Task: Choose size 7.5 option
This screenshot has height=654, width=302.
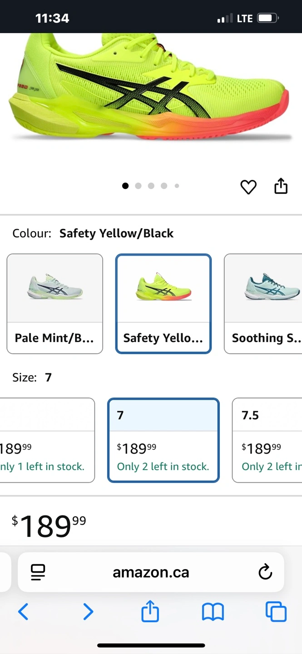Action: [x=267, y=440]
